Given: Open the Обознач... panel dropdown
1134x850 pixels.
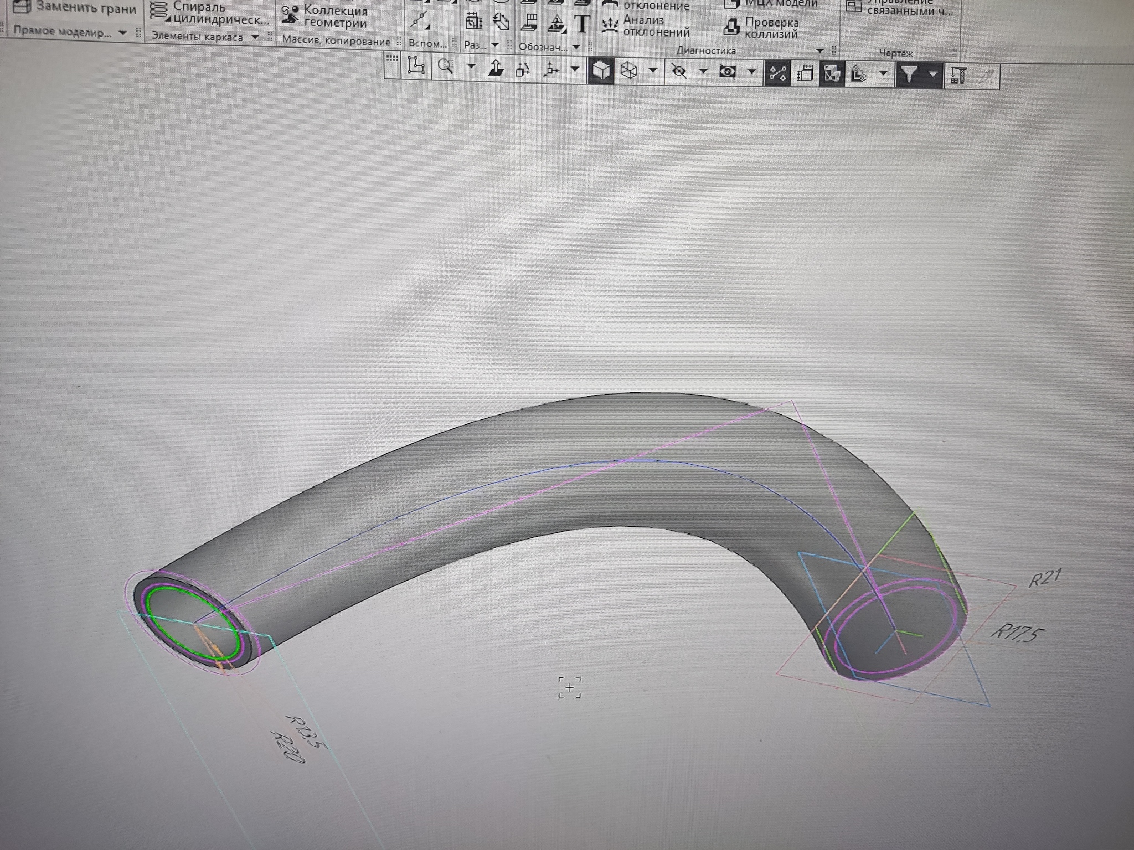Looking at the screenshot, I should [x=576, y=47].
